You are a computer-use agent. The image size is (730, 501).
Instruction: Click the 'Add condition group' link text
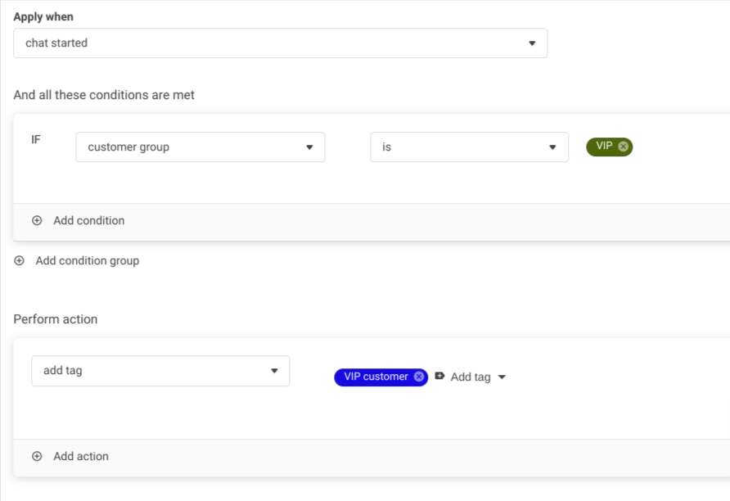pyautogui.click(x=88, y=260)
